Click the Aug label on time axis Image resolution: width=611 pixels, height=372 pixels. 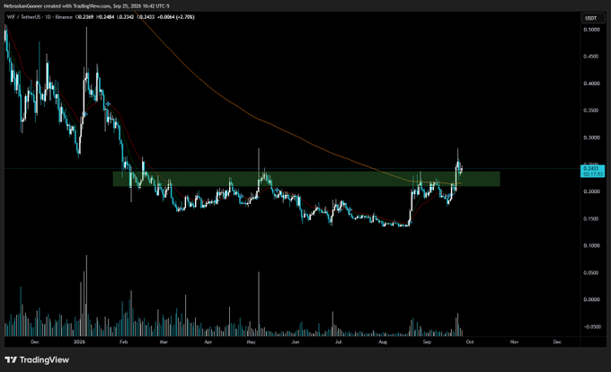point(383,342)
